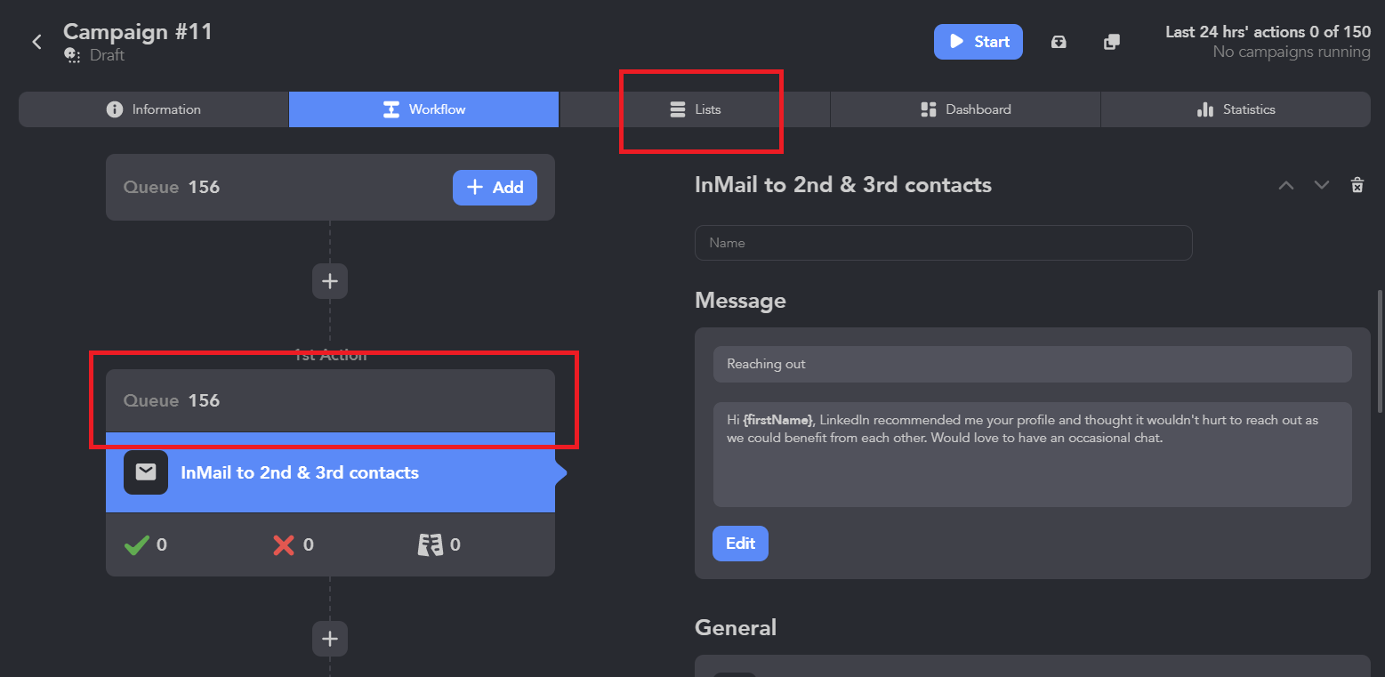
Task: Click the back arrow beside Campaign #11
Action: pyautogui.click(x=36, y=42)
